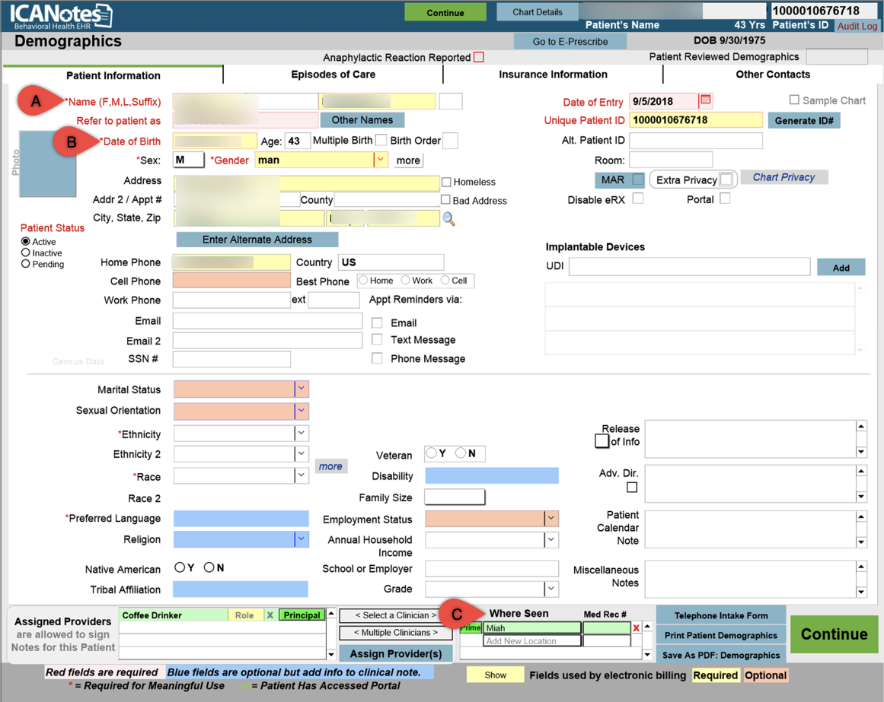Click Go to E-Prescribe

coord(570,40)
